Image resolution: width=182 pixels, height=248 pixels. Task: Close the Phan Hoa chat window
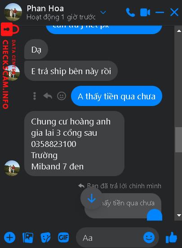174,12
